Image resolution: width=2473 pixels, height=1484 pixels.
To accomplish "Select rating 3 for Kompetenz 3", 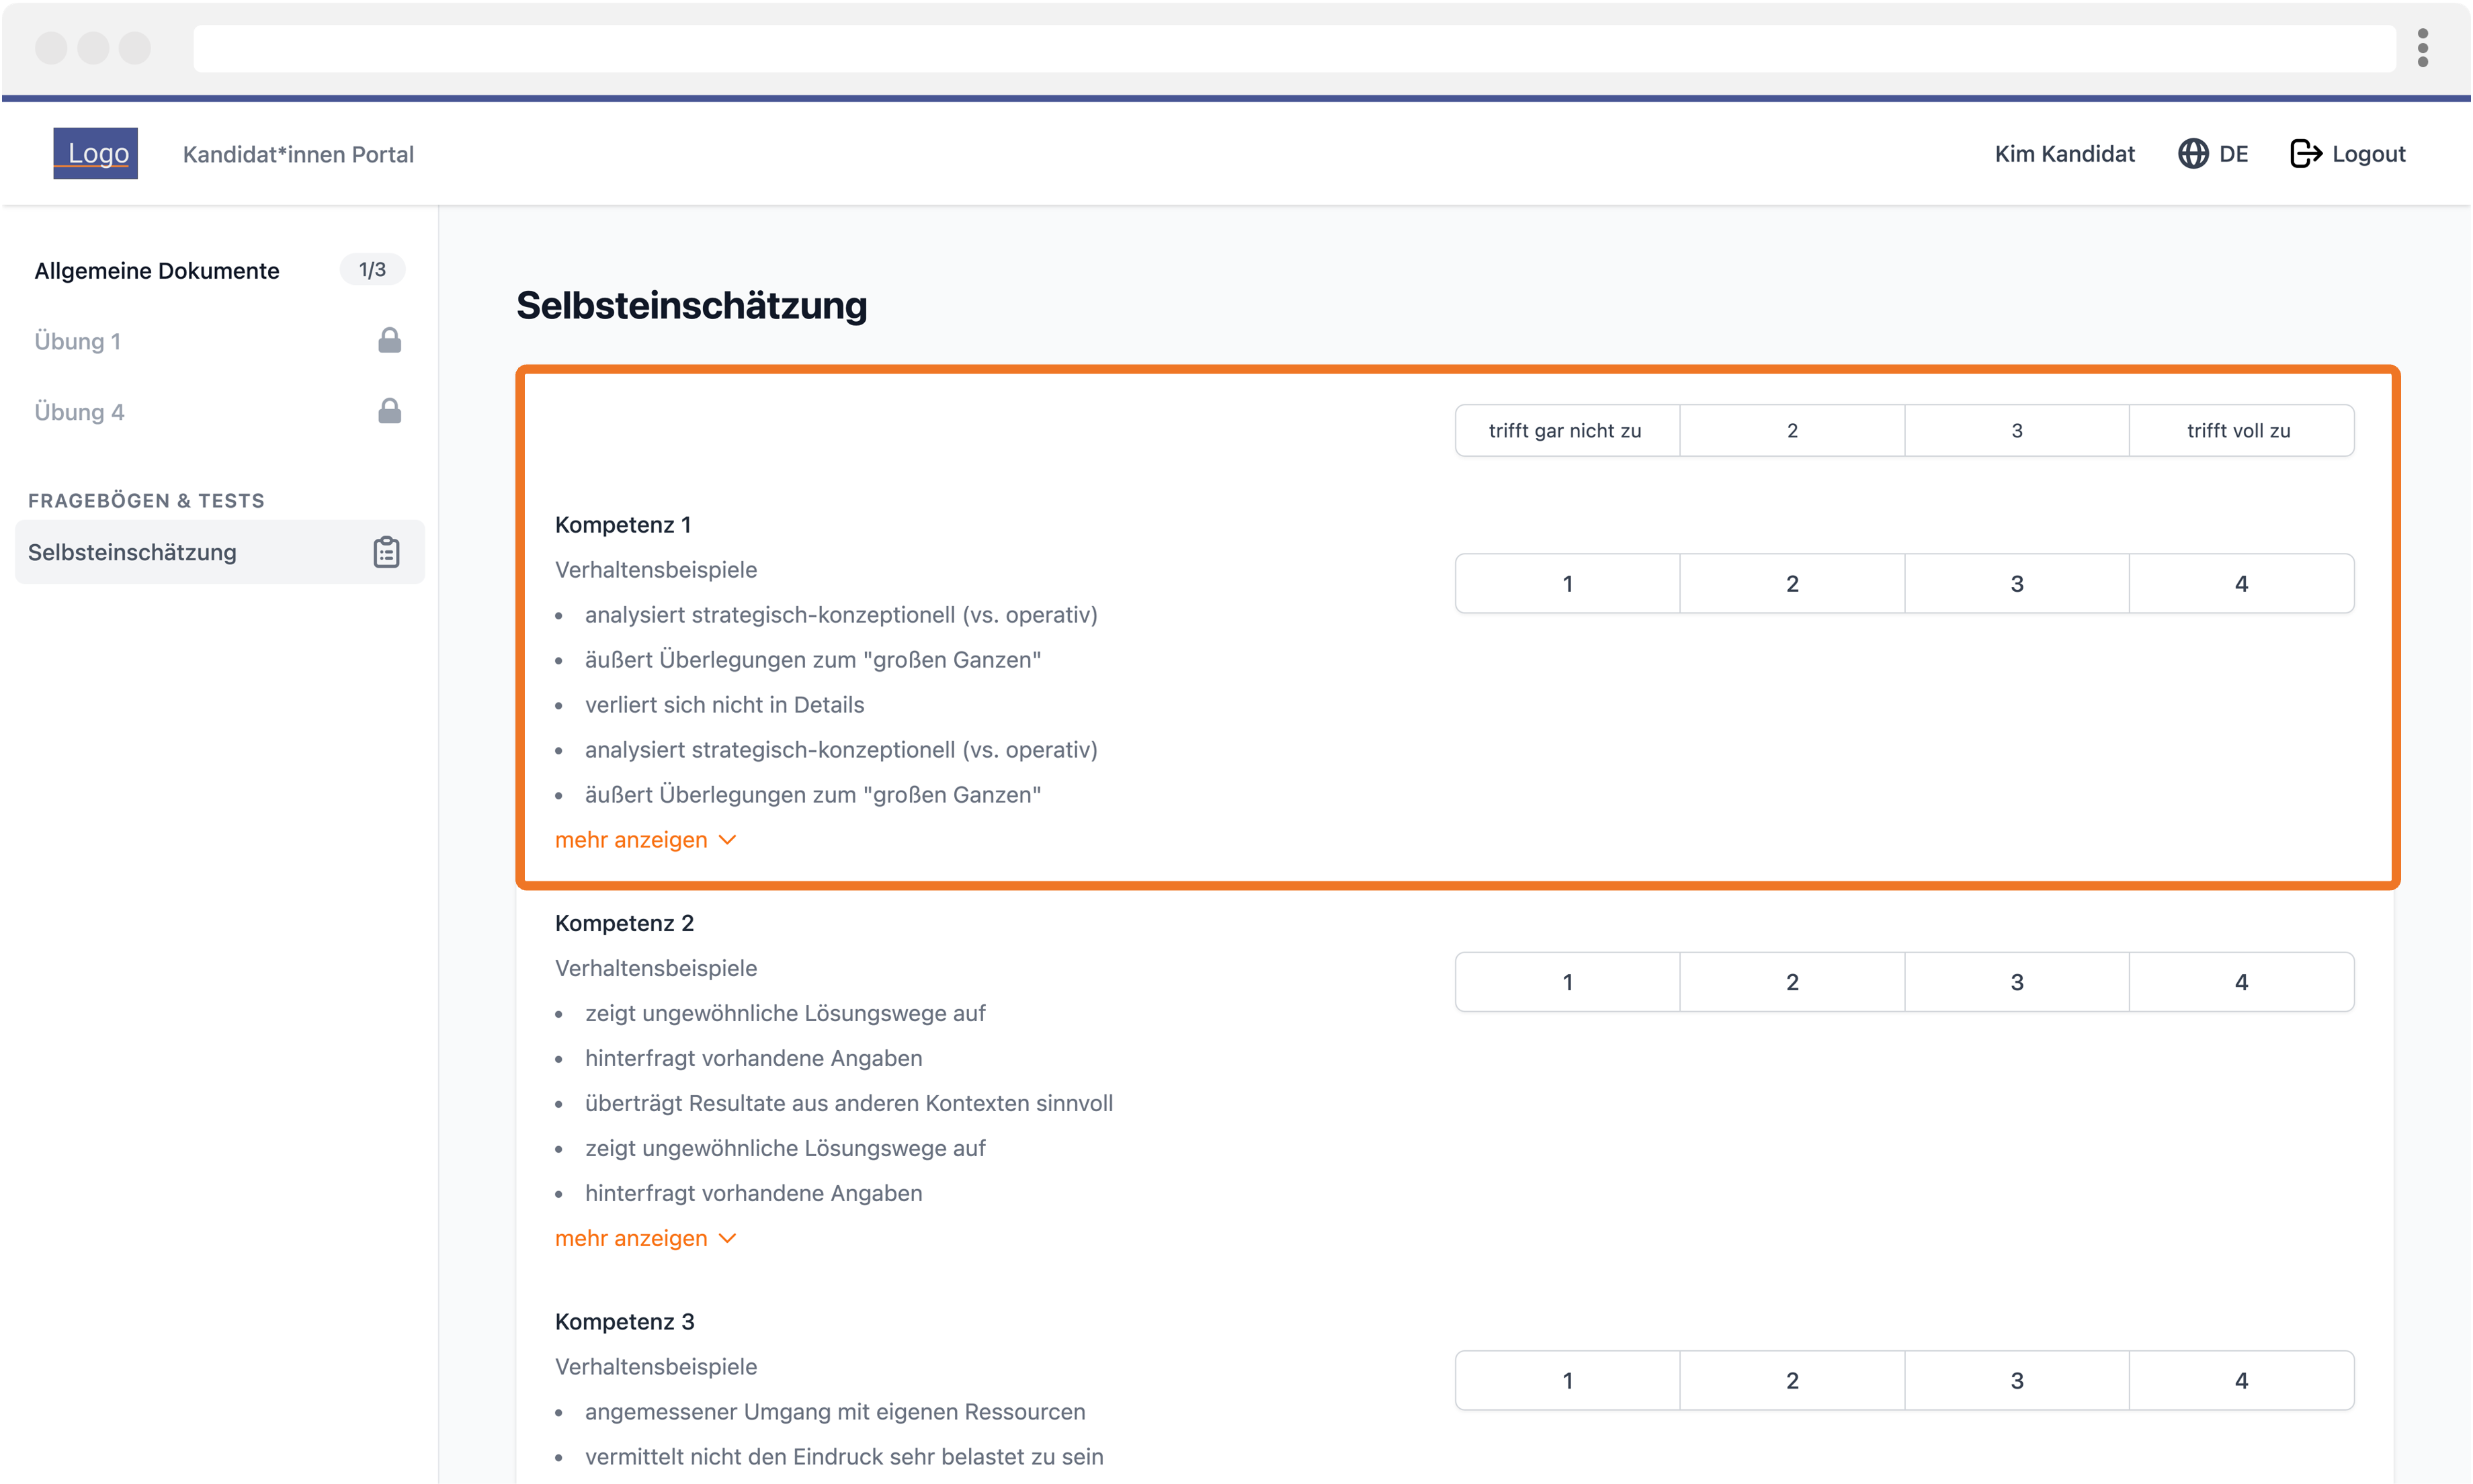I will click(x=2016, y=1380).
